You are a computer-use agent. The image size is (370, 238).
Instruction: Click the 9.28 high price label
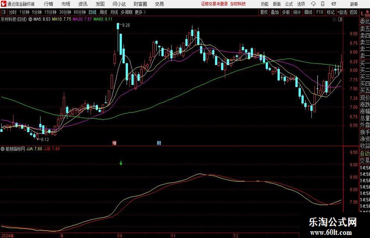click(x=126, y=25)
